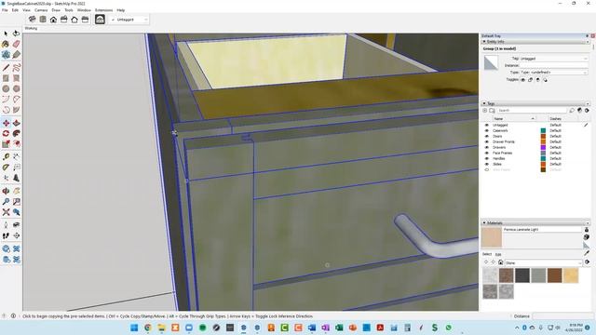Pick the dark gray stone material swatch
This screenshot has height=335, width=596.
click(522, 275)
